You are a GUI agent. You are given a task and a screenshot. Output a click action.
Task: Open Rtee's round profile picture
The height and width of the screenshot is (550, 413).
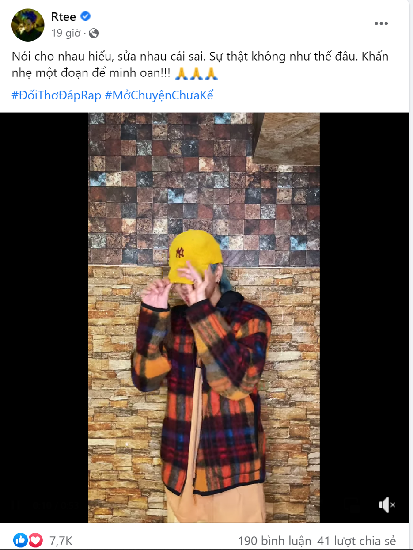[x=28, y=25]
